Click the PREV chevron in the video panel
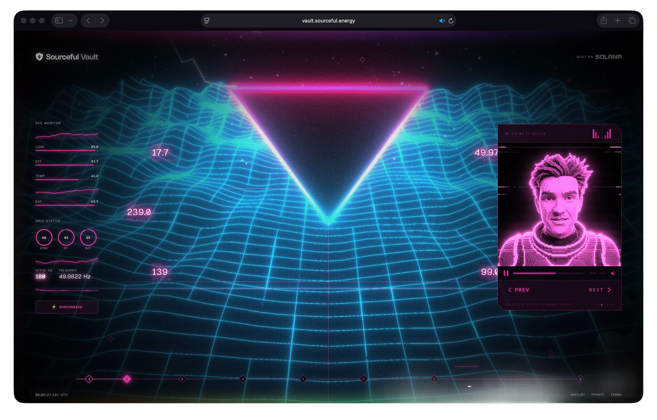The height and width of the screenshot is (420, 657). click(510, 290)
